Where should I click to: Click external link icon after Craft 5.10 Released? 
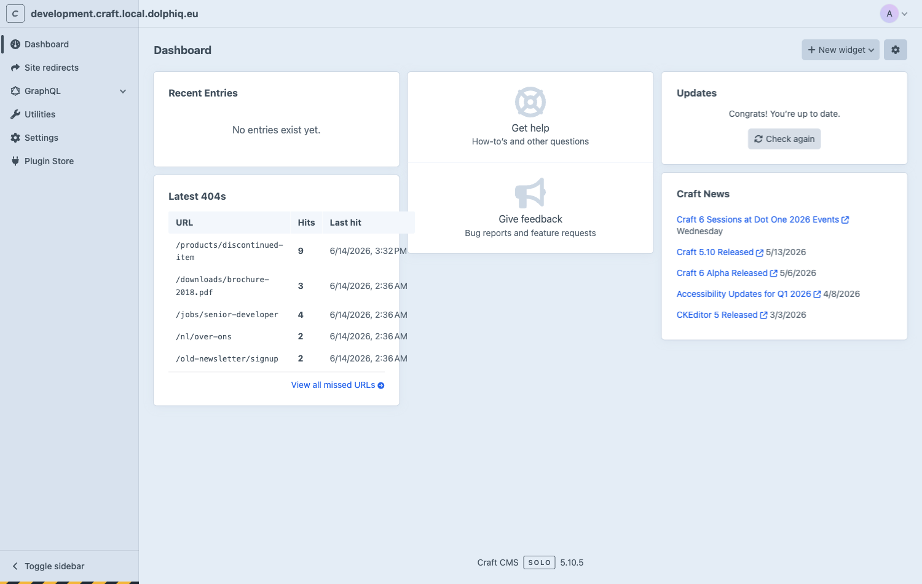(760, 253)
